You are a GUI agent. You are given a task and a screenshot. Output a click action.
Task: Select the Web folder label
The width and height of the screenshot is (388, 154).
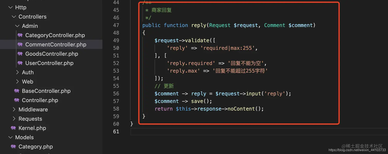[x=27, y=81]
